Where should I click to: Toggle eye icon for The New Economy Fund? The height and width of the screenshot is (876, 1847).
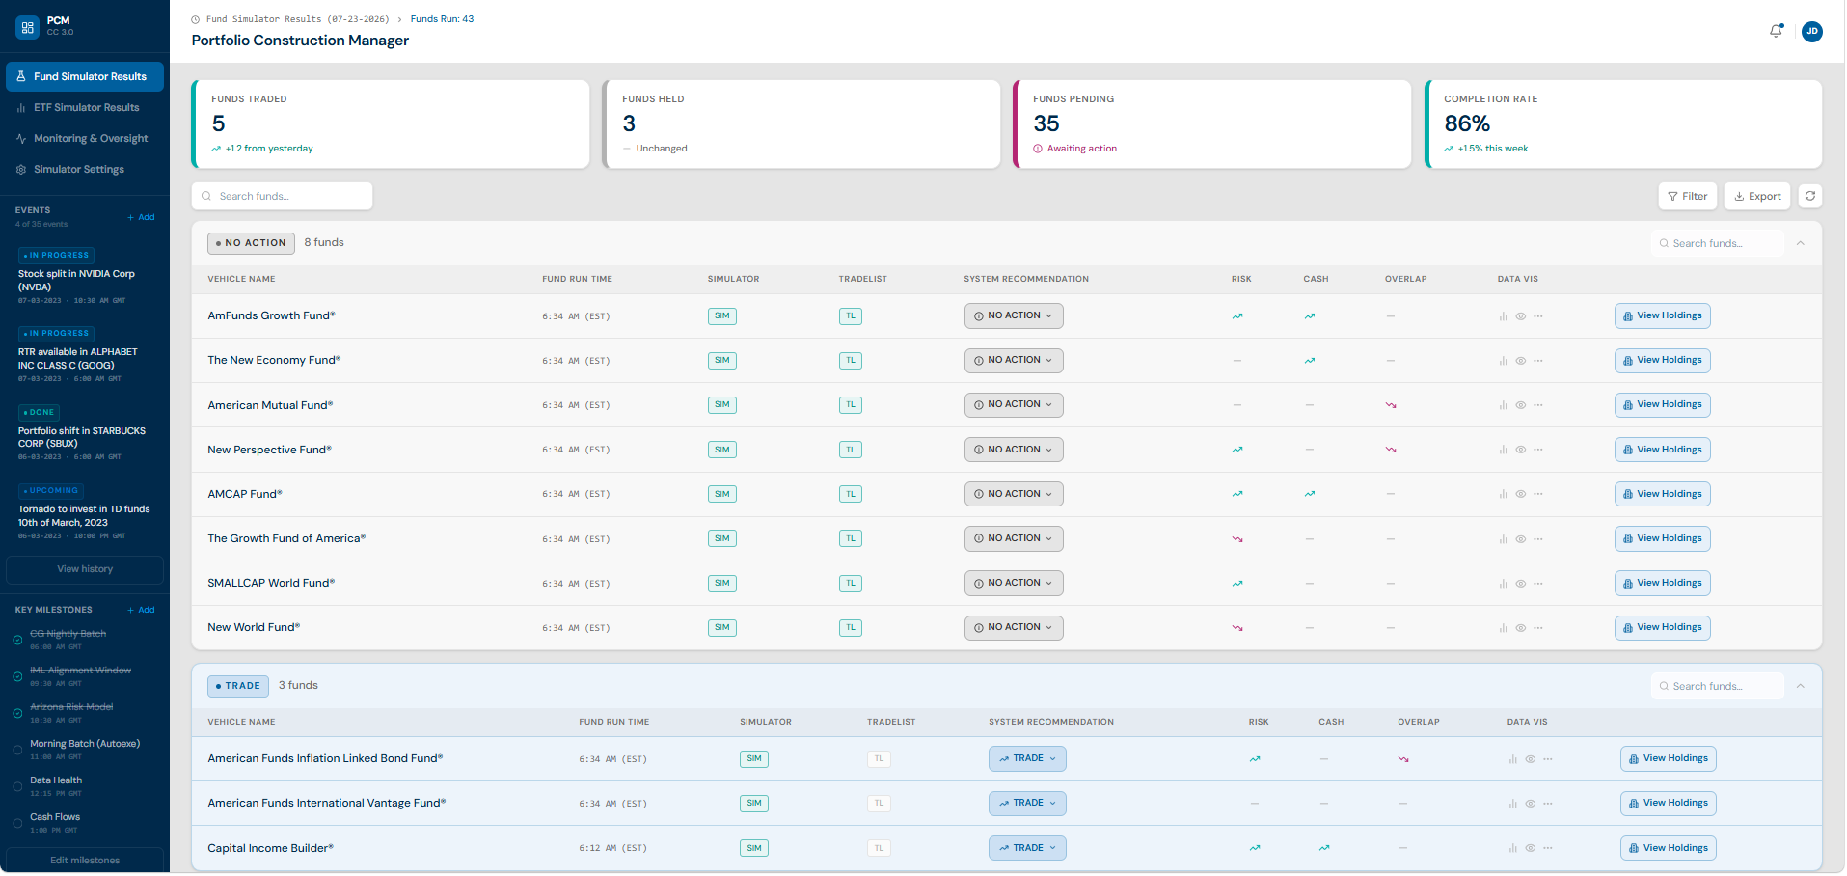coord(1521,361)
